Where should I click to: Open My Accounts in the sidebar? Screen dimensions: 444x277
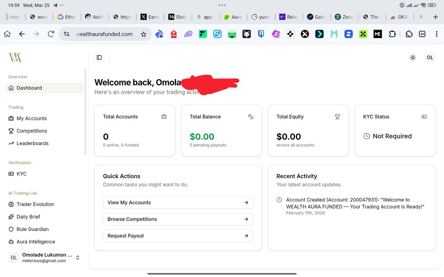click(44, 118)
